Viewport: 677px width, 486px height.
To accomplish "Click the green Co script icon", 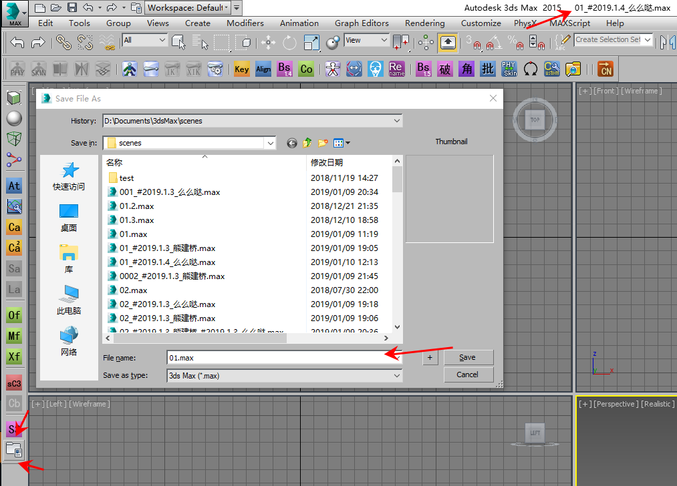I will coord(307,69).
